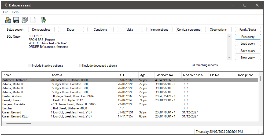Click address 9 Bodega Street, Dum Dum

pyautogui.click(x=72, y=96)
